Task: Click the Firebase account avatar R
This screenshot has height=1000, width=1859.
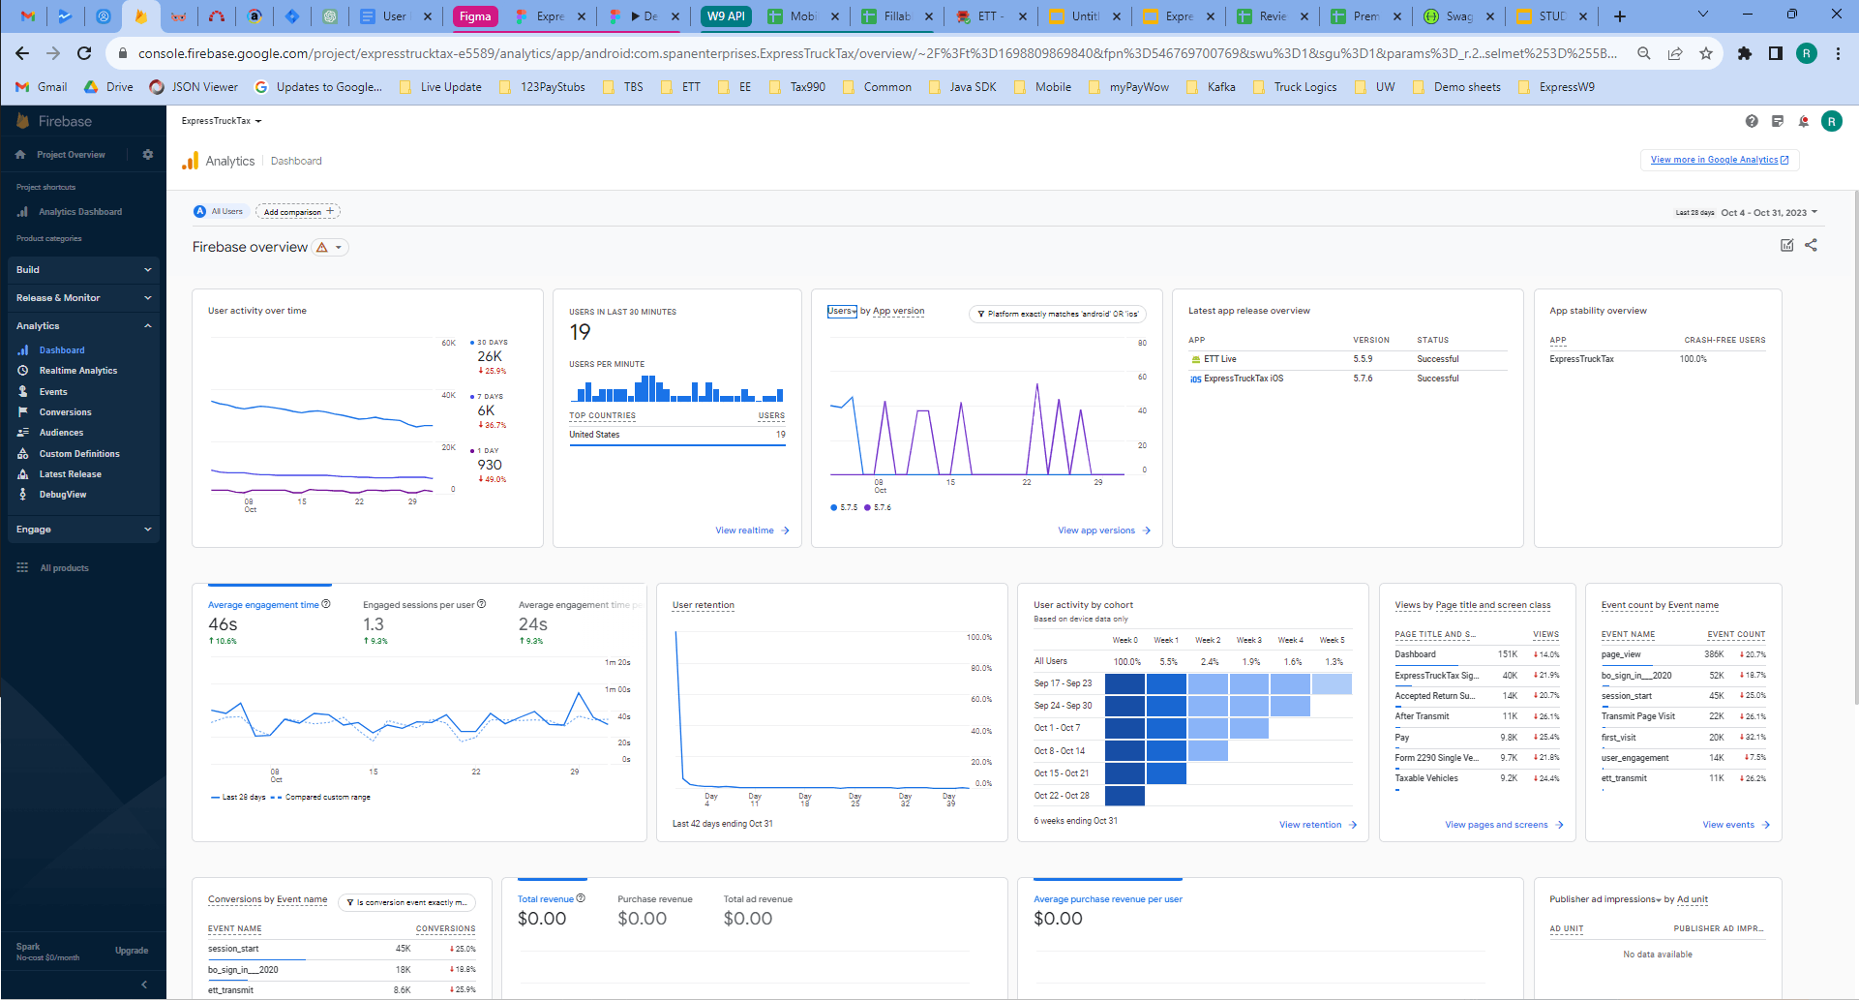Action: tap(1831, 121)
